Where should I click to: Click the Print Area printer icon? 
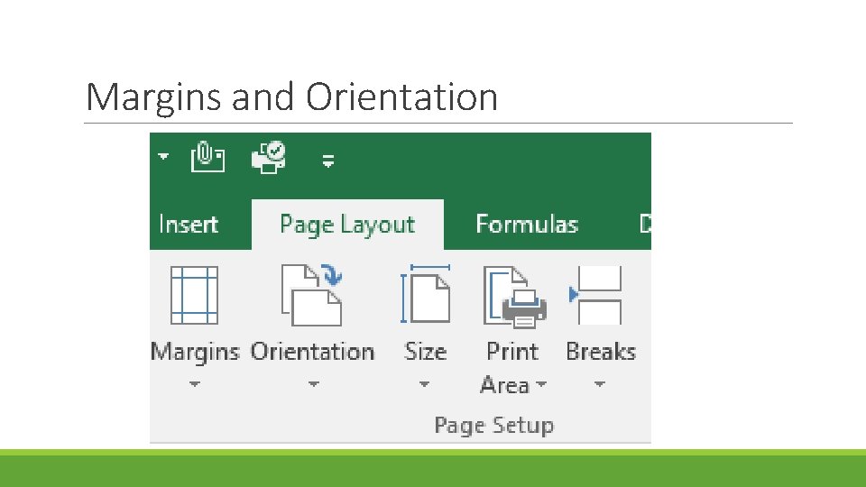click(x=515, y=297)
